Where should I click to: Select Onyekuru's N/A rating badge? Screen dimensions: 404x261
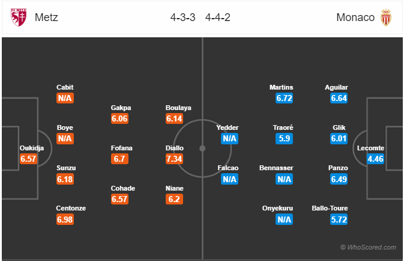click(284, 220)
